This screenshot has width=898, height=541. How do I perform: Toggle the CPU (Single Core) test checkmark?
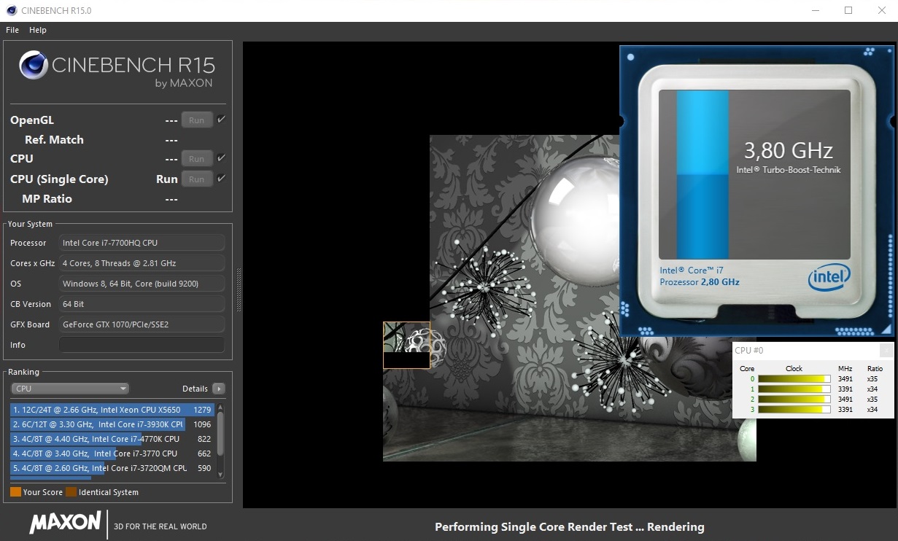click(222, 179)
